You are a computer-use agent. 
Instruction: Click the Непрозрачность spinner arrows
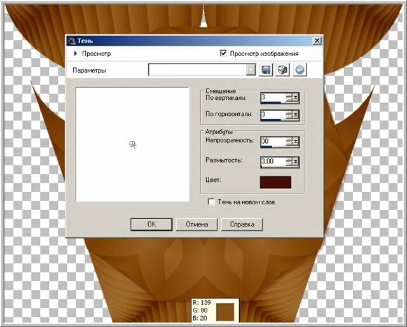pyautogui.click(x=289, y=142)
